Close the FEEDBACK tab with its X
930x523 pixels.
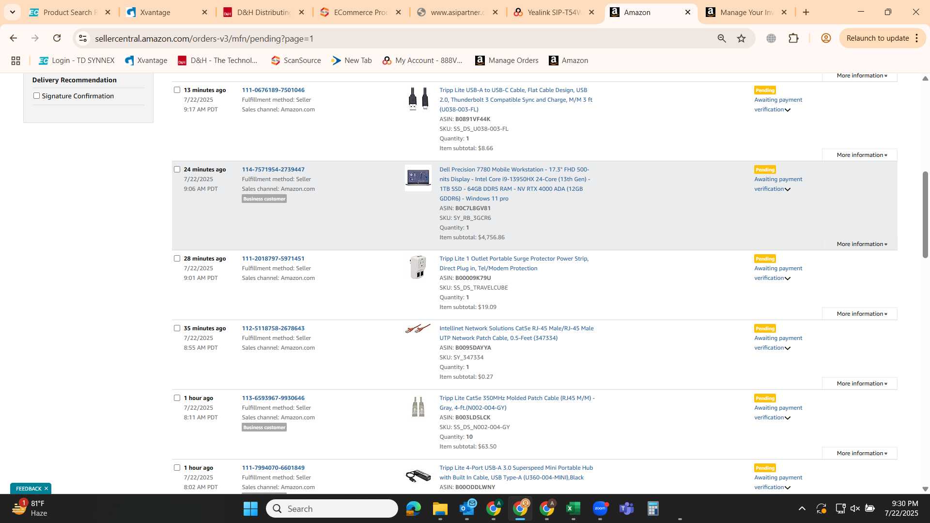[x=46, y=489]
